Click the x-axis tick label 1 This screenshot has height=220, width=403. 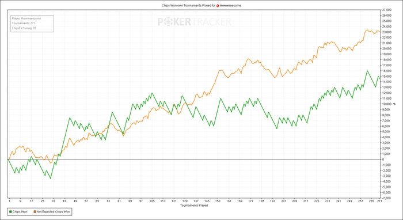click(x=9, y=202)
